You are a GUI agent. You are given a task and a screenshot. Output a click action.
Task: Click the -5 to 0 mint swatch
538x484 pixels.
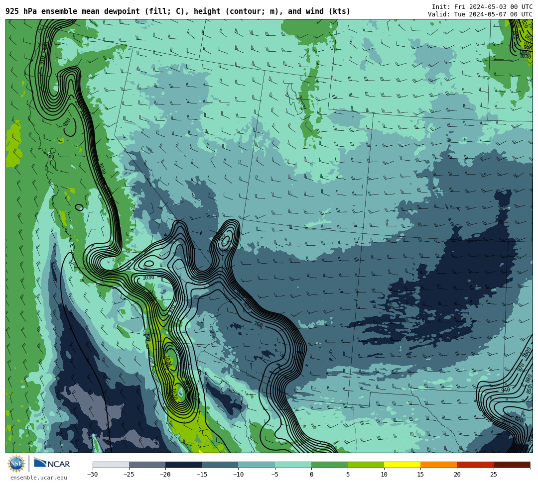(x=293, y=465)
